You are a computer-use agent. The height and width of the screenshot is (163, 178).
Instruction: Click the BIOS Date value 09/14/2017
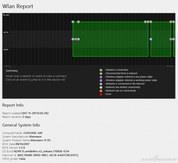[x=23, y=144]
